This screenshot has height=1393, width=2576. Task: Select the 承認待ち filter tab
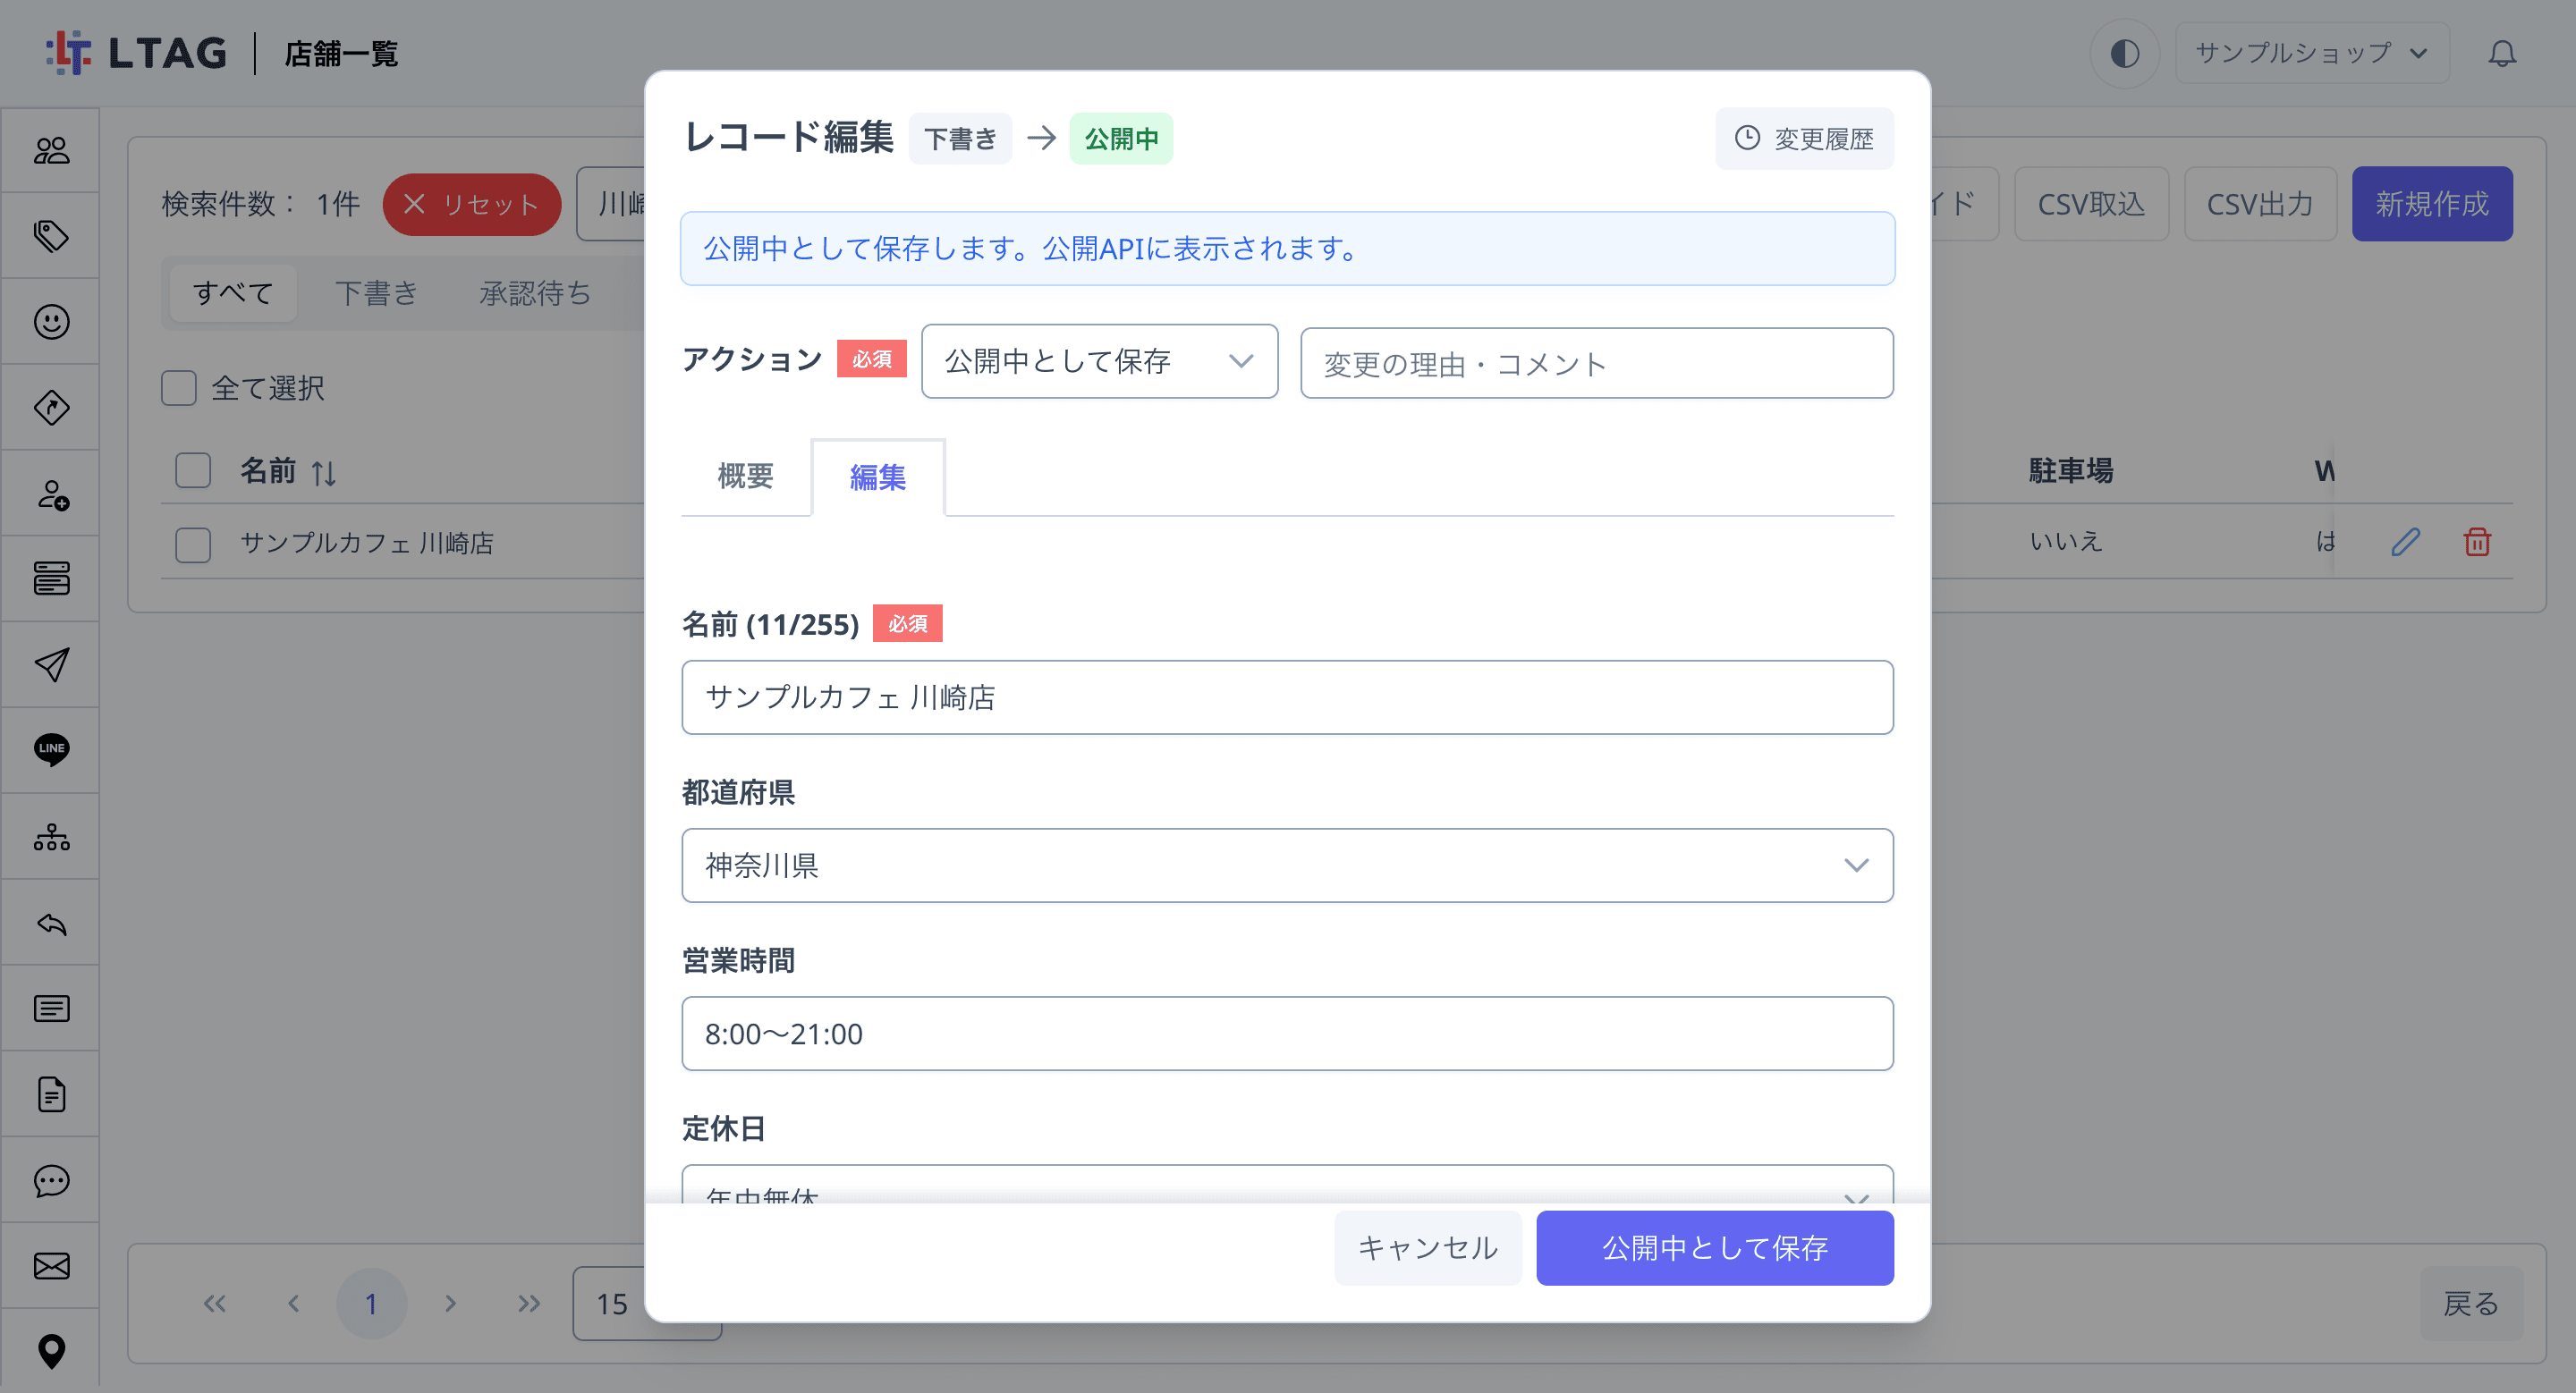pos(535,292)
